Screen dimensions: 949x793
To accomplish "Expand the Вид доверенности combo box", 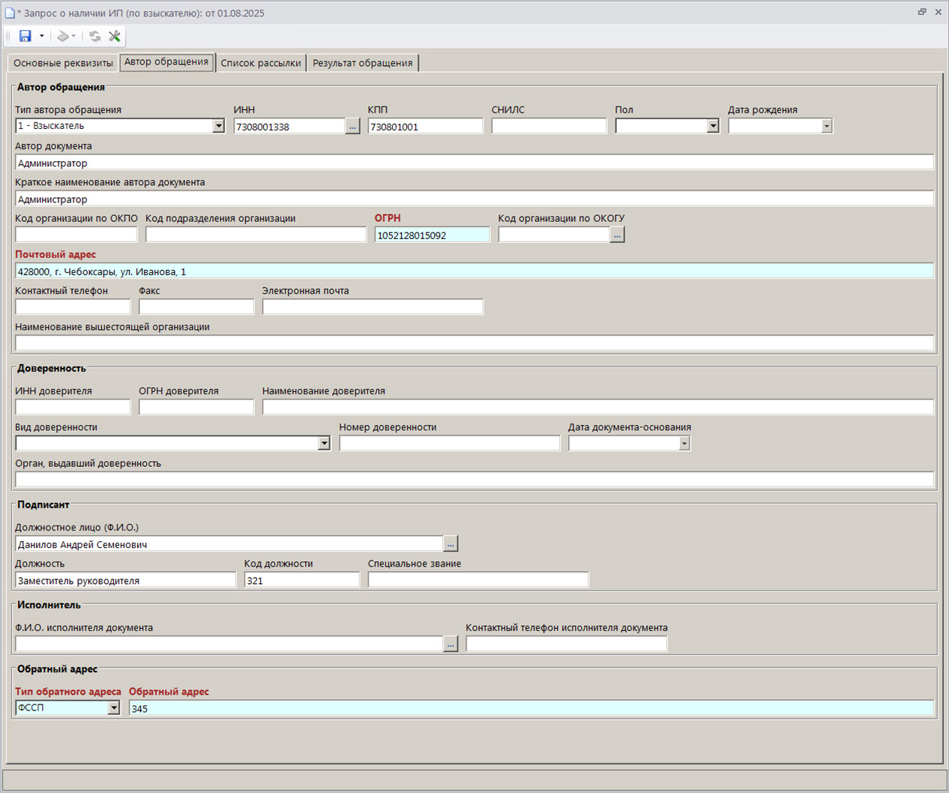I will (324, 444).
